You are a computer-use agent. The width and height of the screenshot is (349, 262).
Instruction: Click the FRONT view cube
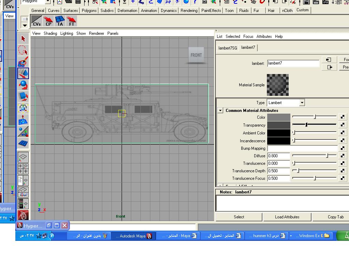[196, 55]
